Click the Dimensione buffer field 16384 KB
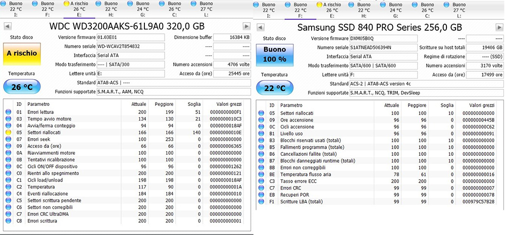Viewport: 505px width, 235px height. pos(232,37)
